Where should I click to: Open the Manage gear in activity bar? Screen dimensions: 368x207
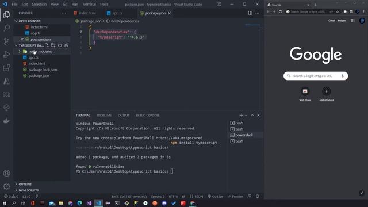coord(6,186)
